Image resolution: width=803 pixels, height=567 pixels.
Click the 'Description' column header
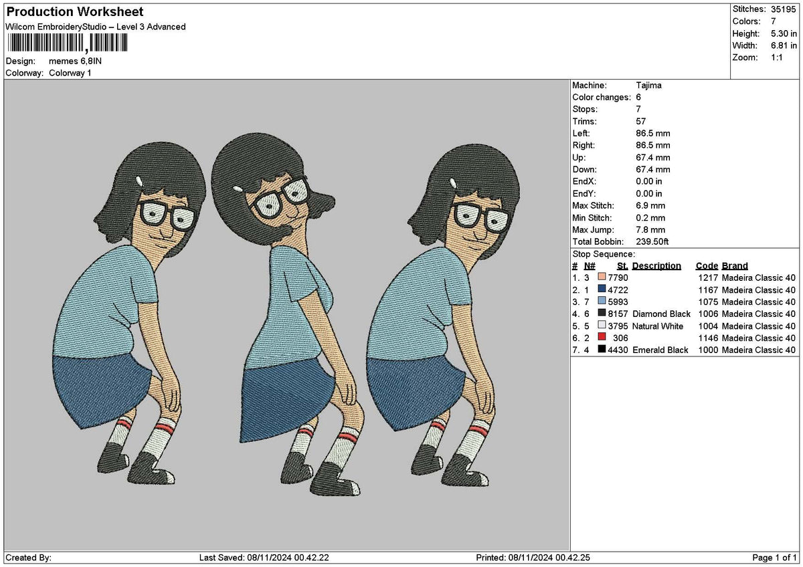pos(656,265)
